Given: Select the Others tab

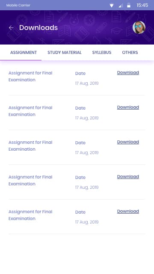Looking at the screenshot, I should 130,52.
